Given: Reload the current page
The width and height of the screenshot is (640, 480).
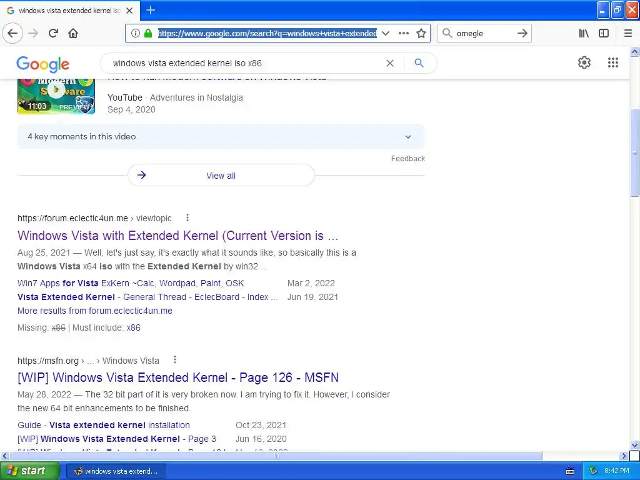Looking at the screenshot, I should click(53, 33).
